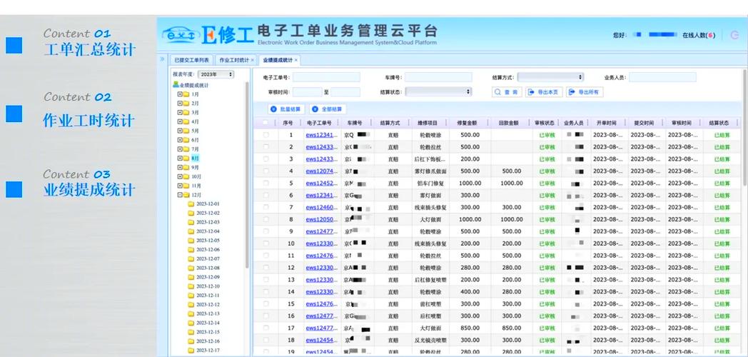Image resolution: width=748 pixels, height=357 pixels.
Task: Expand the 4月 tree node
Action: [180, 121]
